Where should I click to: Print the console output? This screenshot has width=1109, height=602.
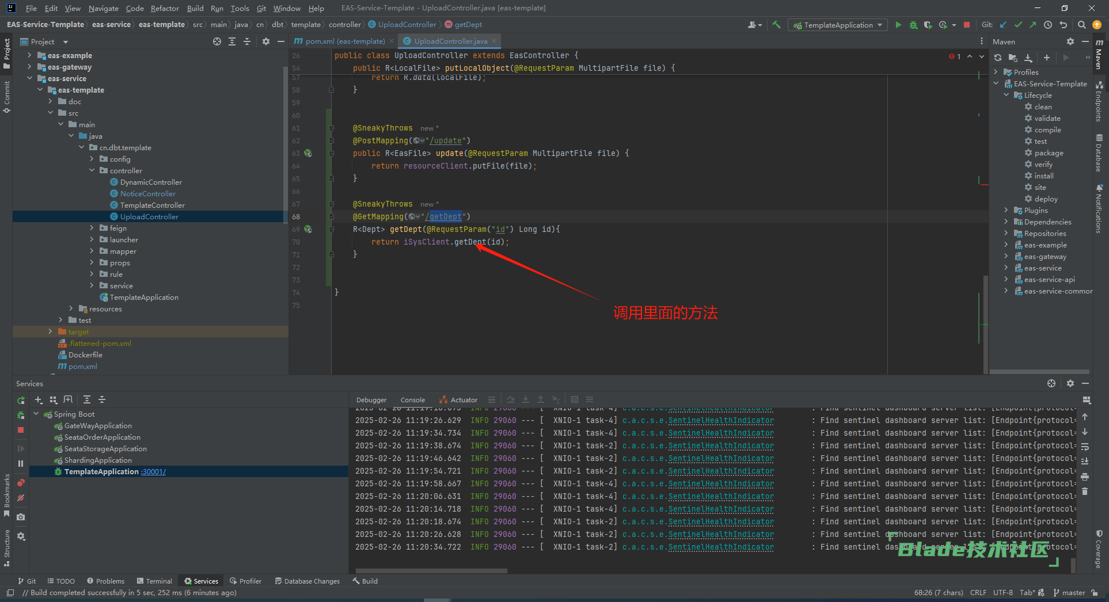pyautogui.click(x=1085, y=477)
